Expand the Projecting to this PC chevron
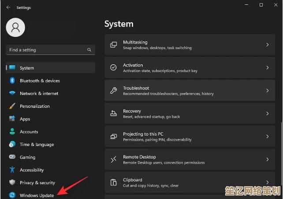Viewport: 283px width, 199px height. [268, 136]
